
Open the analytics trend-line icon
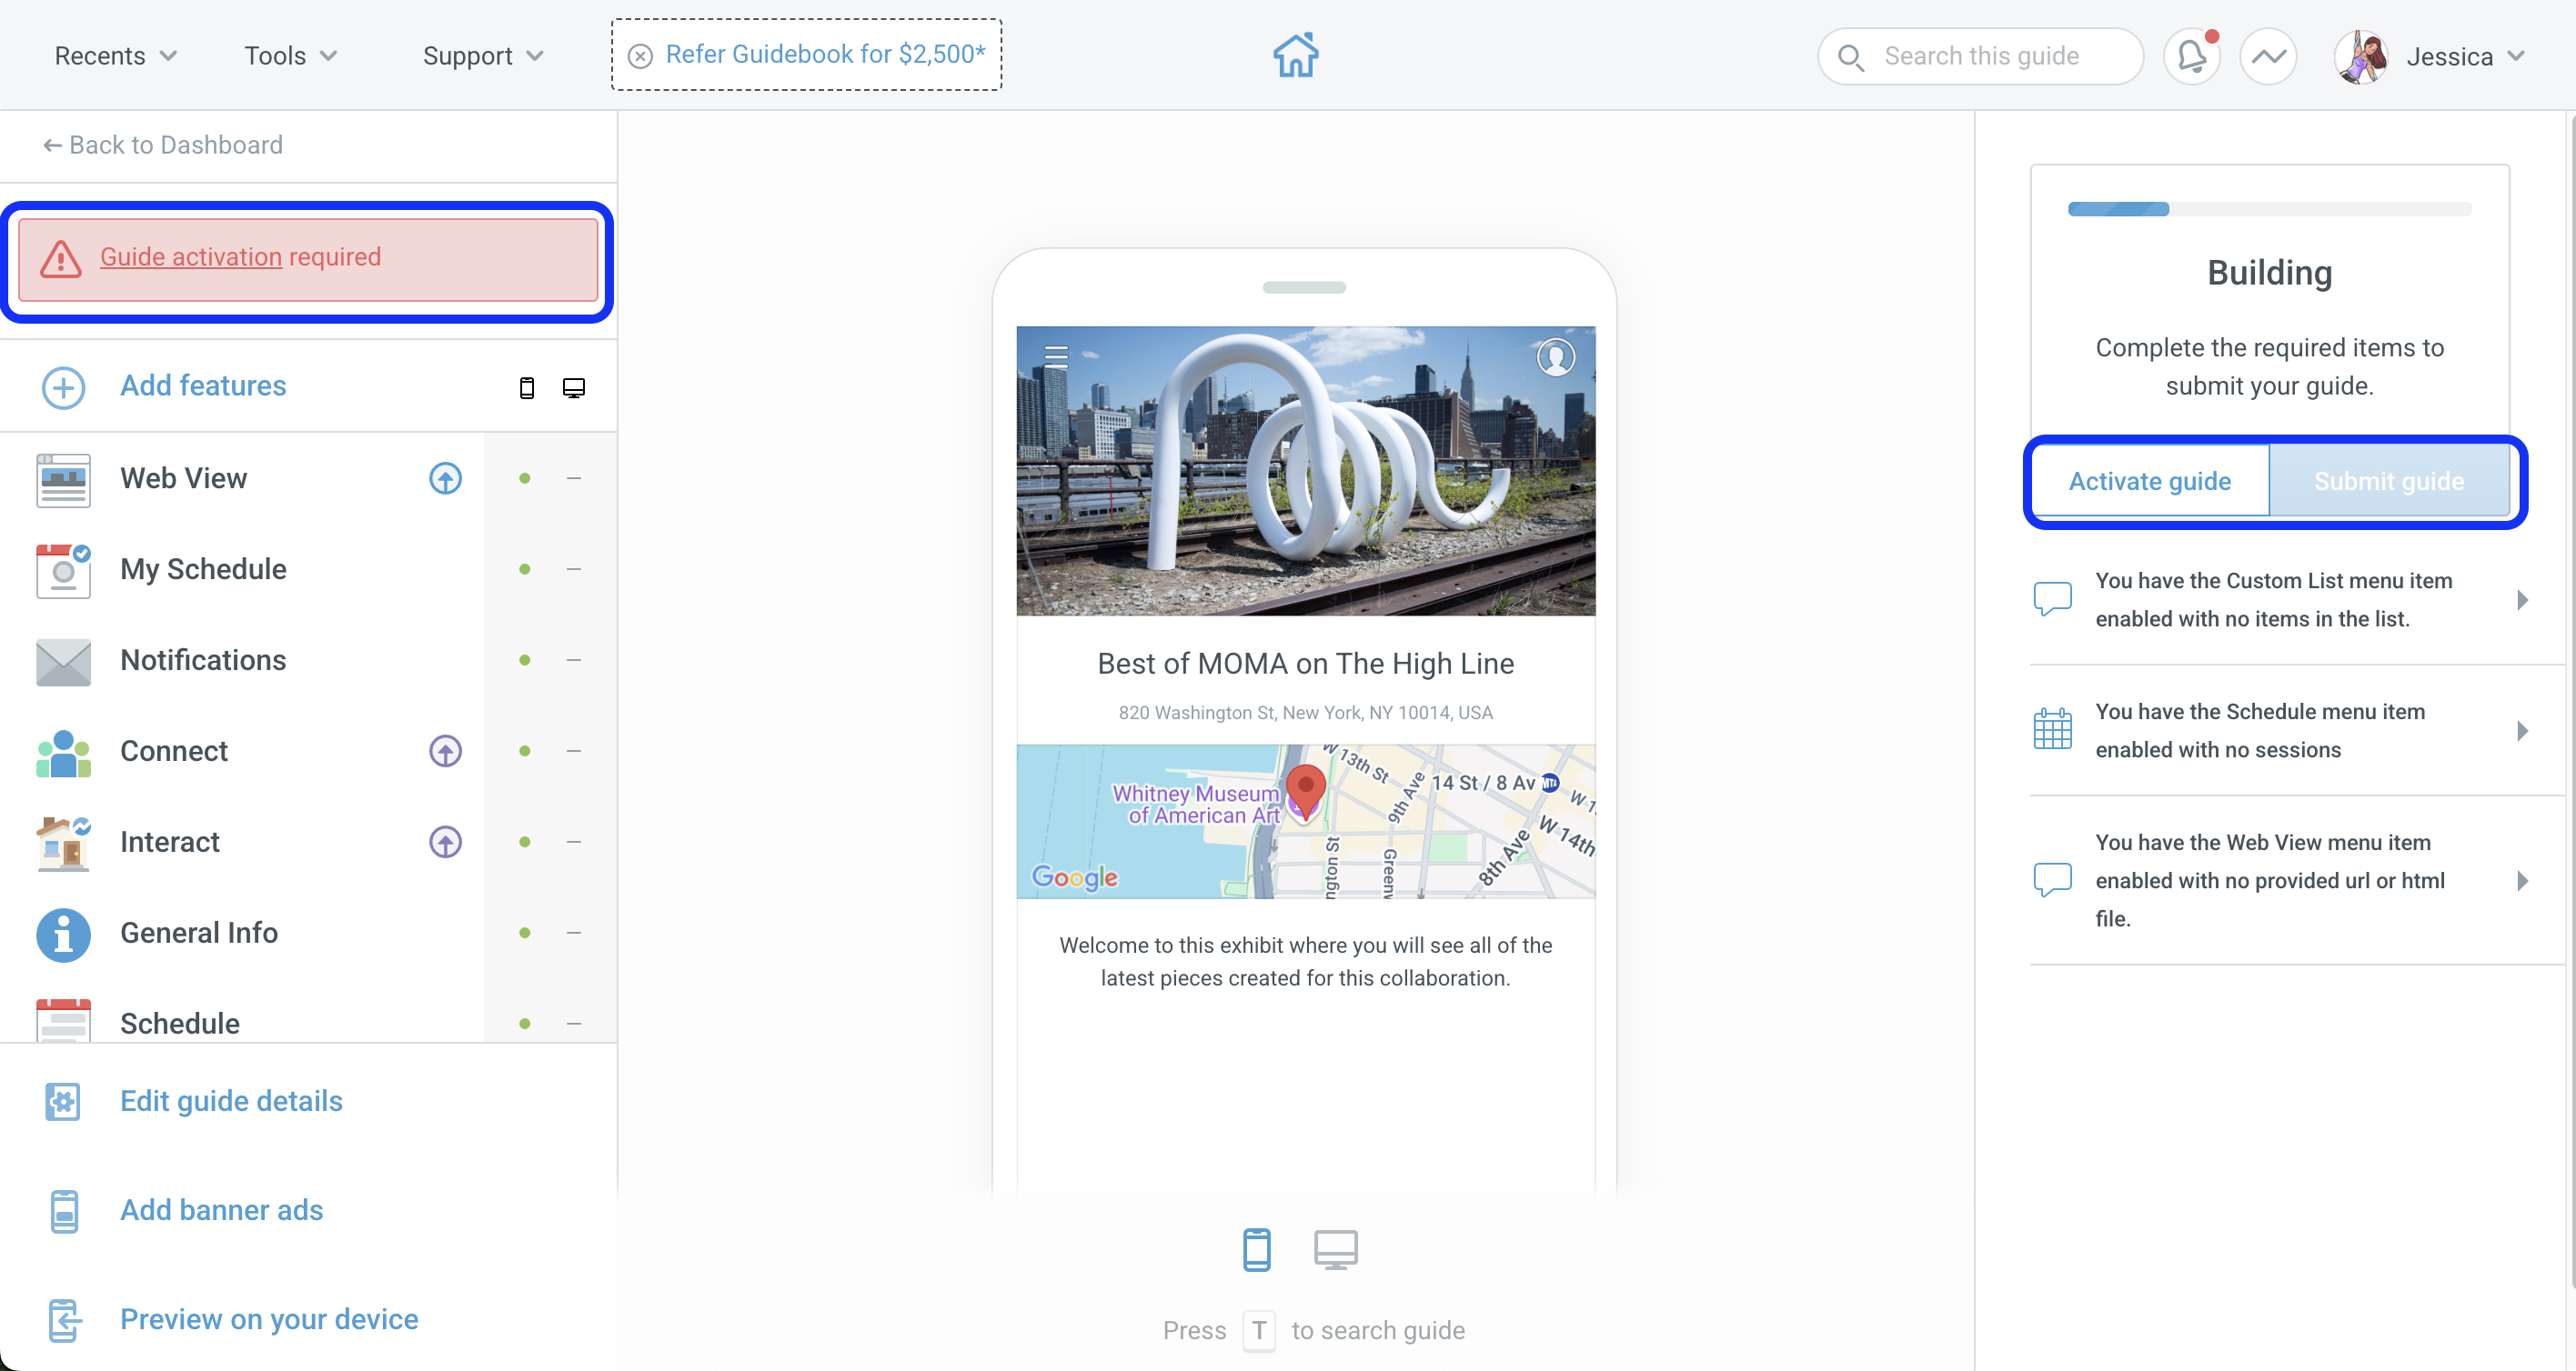2268,56
